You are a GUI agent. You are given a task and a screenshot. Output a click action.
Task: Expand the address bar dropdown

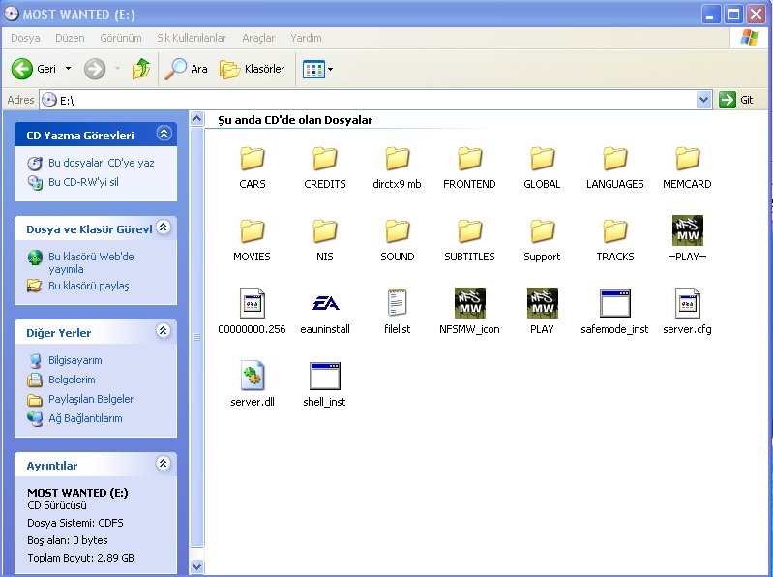pos(704,100)
